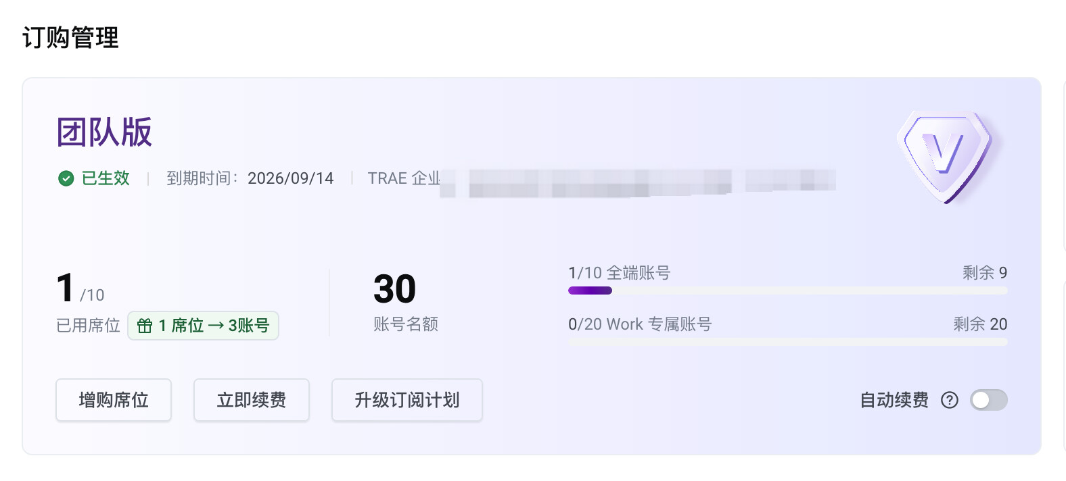Image resolution: width=1066 pixels, height=481 pixels.
Task: Click the 0/20 Work 专属账号 label
Action: (x=640, y=324)
